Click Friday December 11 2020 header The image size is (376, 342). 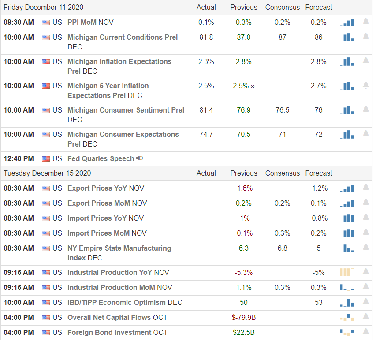point(44,8)
